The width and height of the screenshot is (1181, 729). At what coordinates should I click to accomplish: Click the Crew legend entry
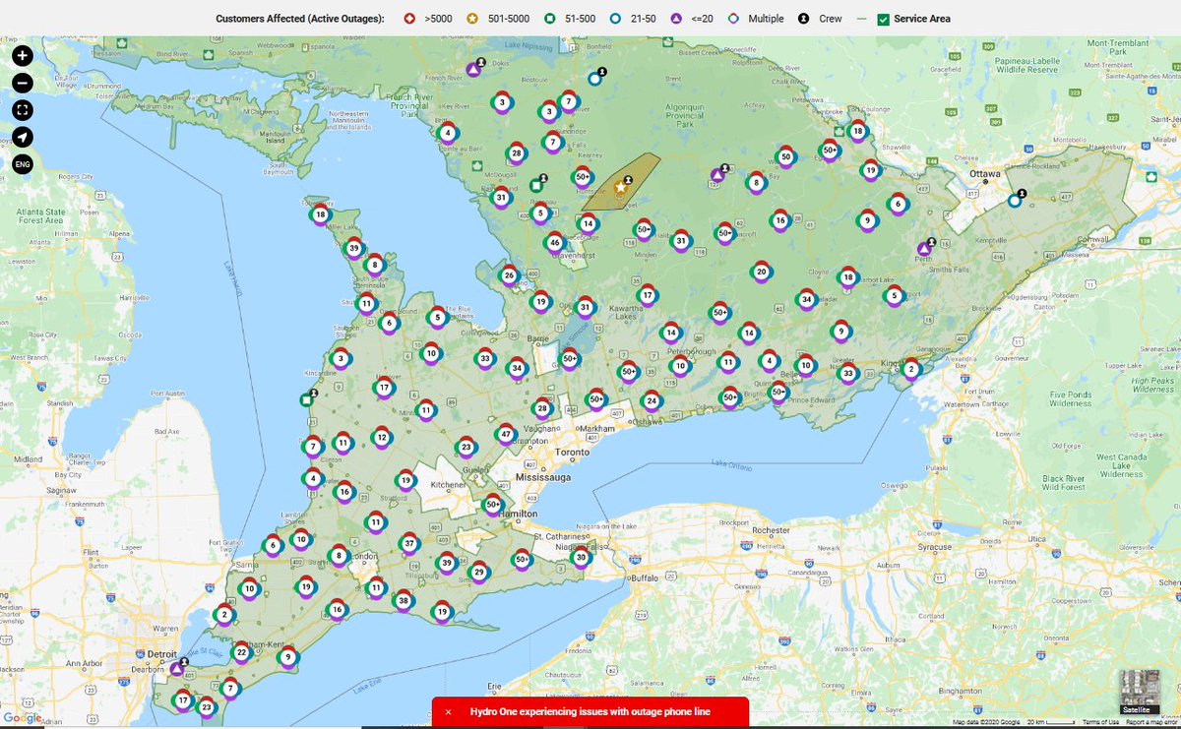pyautogui.click(x=821, y=19)
